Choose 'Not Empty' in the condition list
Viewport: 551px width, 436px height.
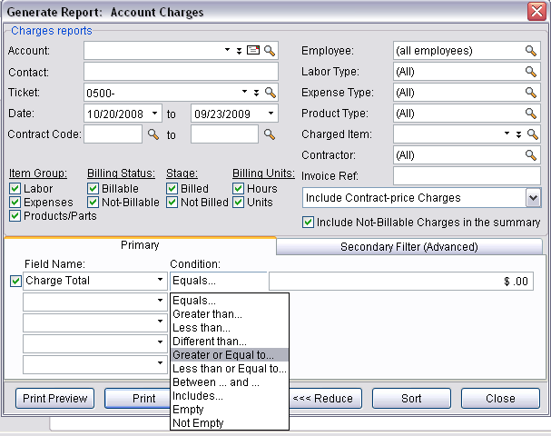(x=199, y=423)
